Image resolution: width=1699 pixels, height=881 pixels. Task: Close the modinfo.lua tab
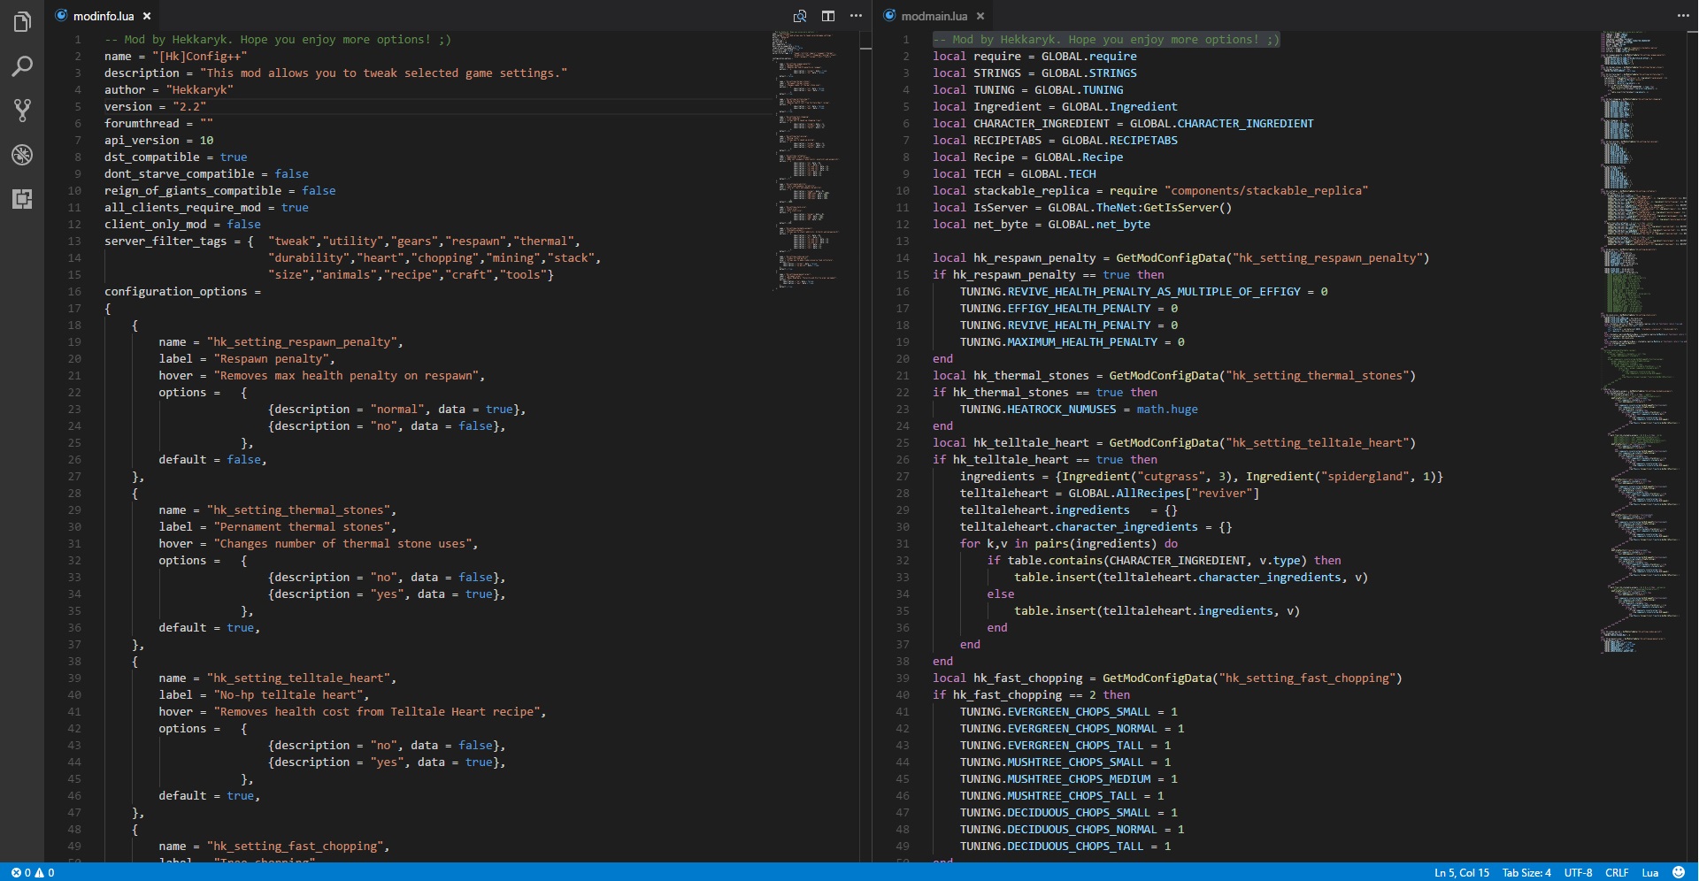[147, 16]
